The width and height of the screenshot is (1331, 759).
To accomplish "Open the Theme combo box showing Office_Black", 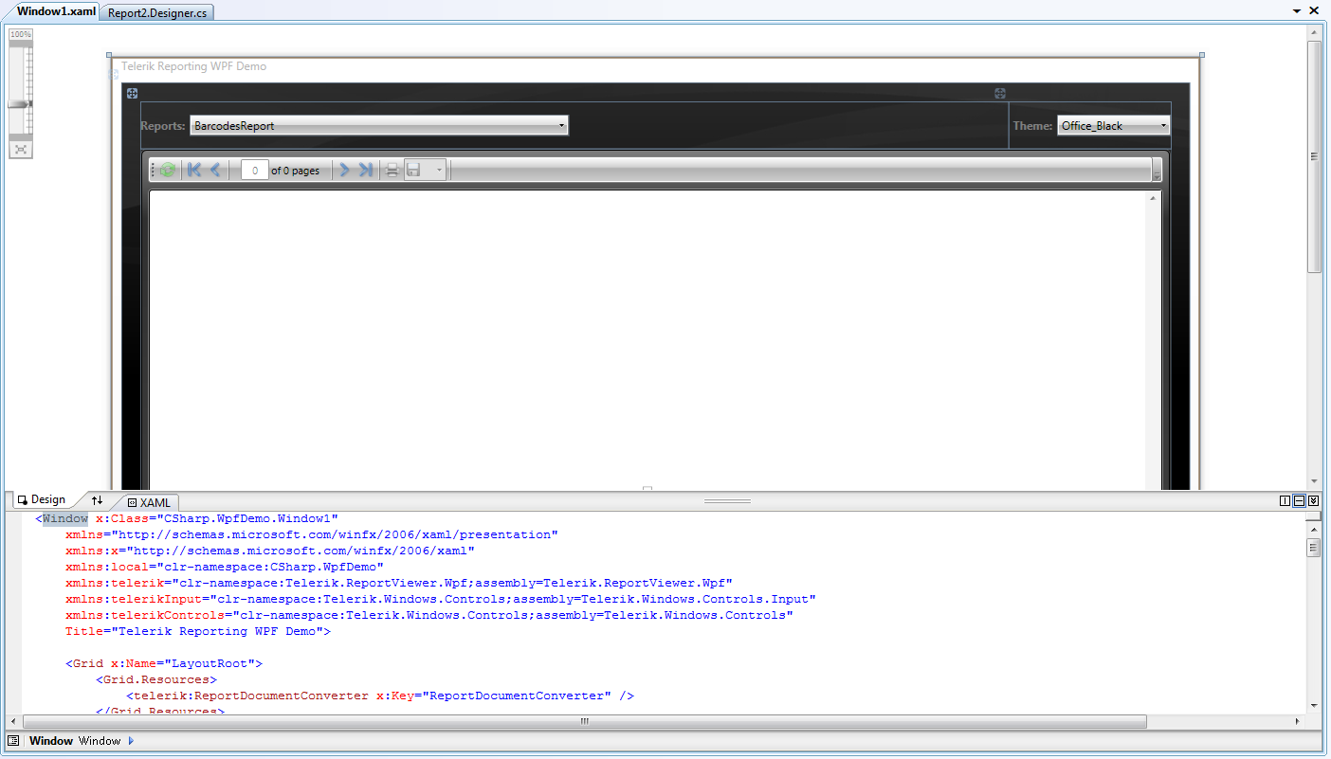I will point(1113,125).
